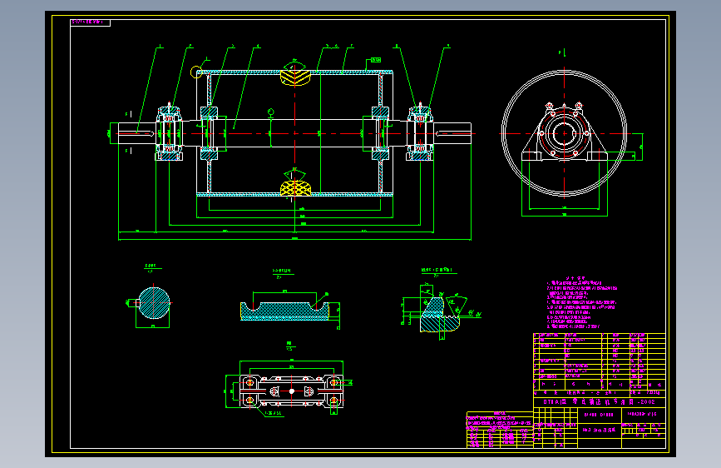Select the magenta technical requirements text block

(582, 302)
